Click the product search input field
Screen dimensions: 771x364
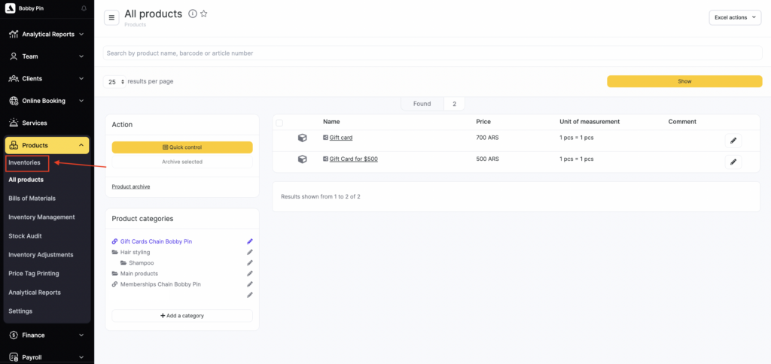point(429,53)
